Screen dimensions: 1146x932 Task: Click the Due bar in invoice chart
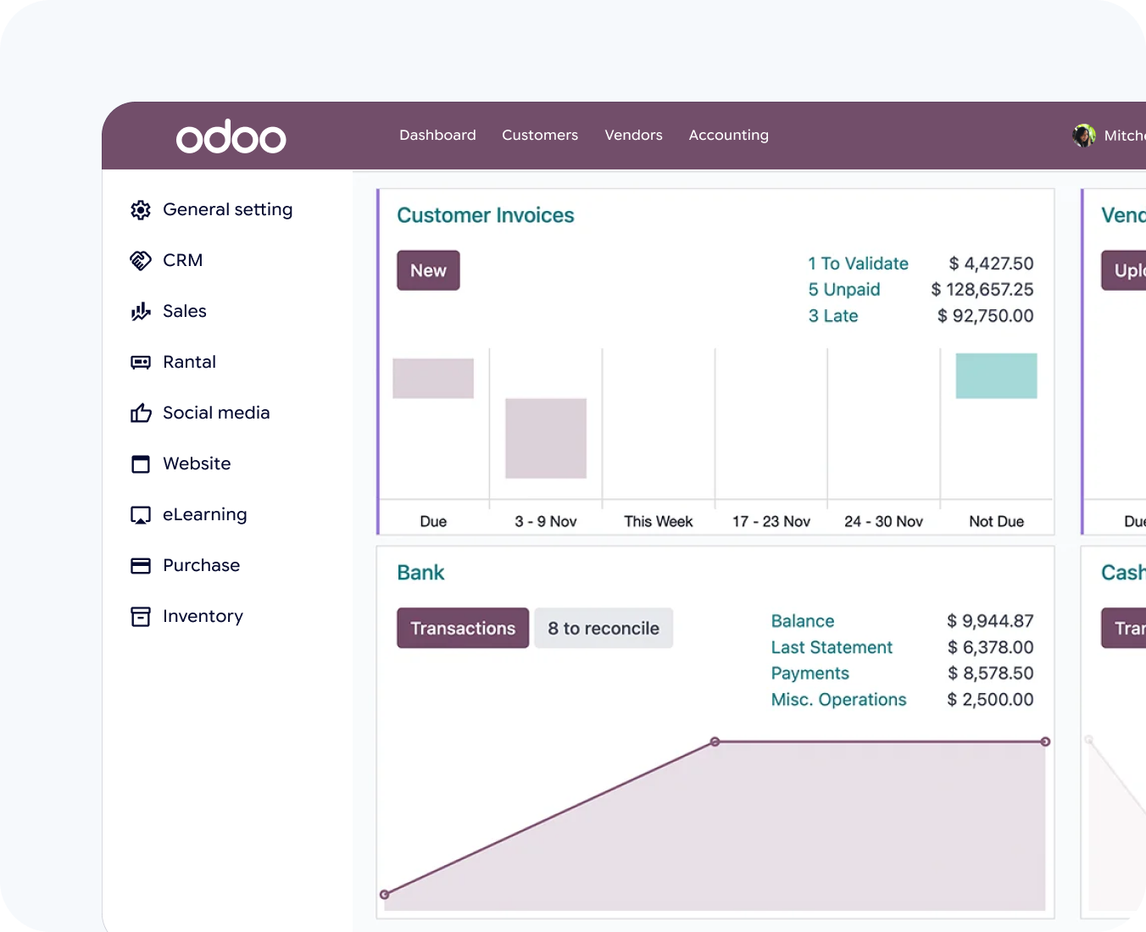[433, 379]
